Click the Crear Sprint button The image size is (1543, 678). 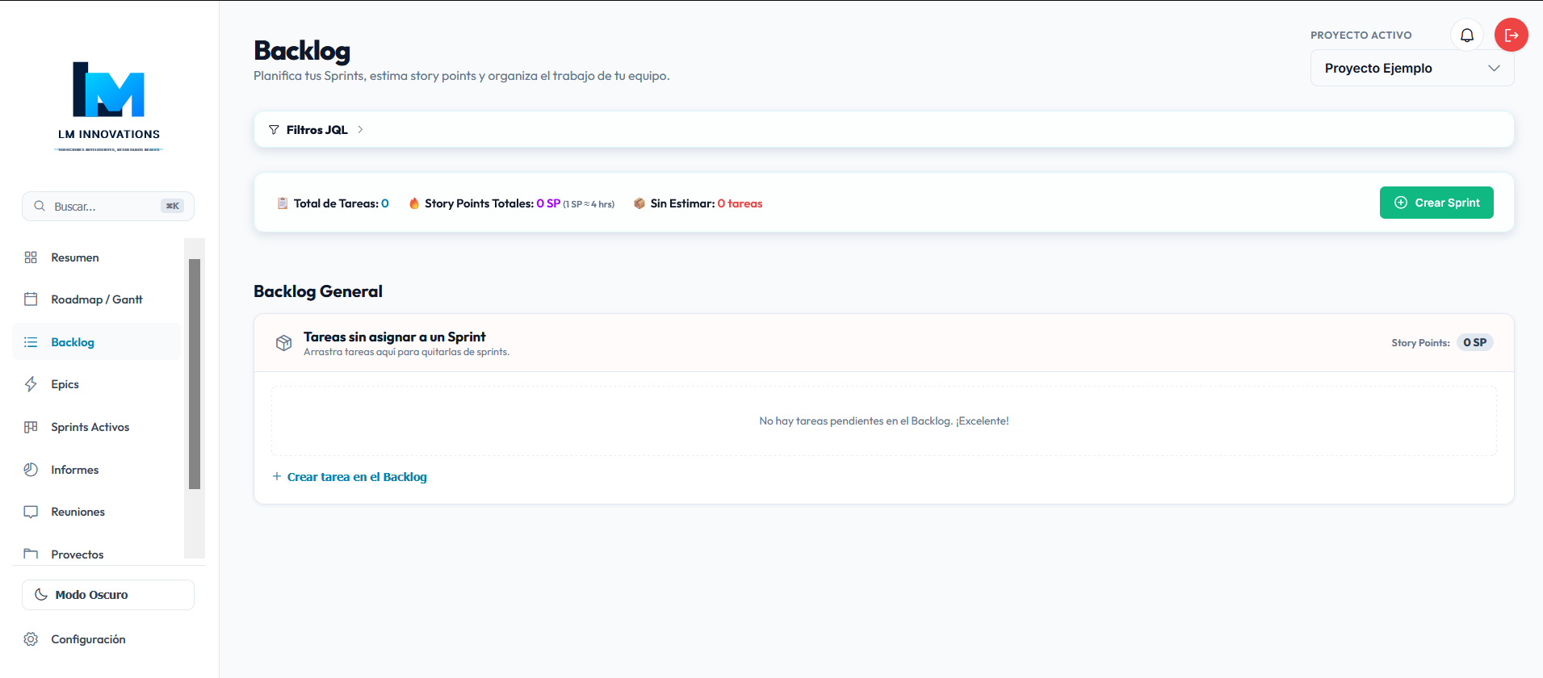click(x=1436, y=203)
